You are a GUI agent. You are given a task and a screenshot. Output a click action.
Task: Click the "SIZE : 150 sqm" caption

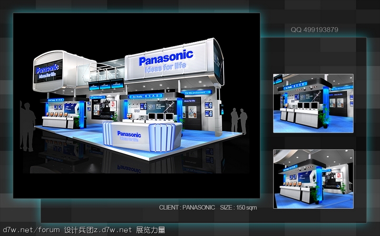pos(238,208)
